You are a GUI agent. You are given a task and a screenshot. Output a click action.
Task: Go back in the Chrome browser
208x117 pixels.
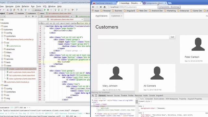[x=93, y=7]
